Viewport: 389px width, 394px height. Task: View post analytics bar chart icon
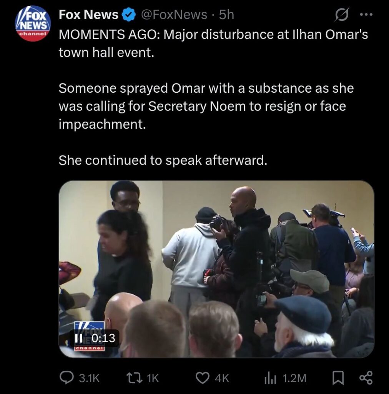point(270,378)
